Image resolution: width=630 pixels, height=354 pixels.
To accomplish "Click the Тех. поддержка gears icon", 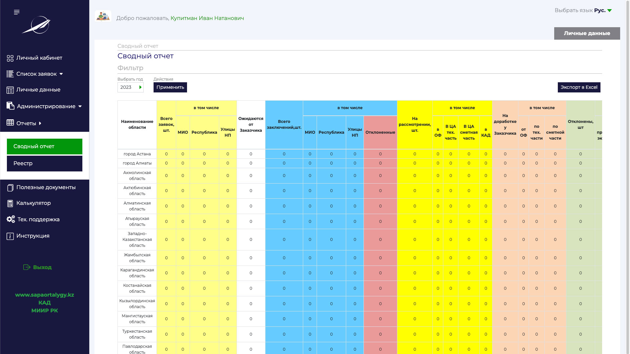I will point(11,219).
